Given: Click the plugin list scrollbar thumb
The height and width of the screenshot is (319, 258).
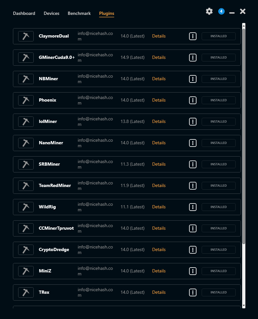Looking at the screenshot, I should (244, 136).
